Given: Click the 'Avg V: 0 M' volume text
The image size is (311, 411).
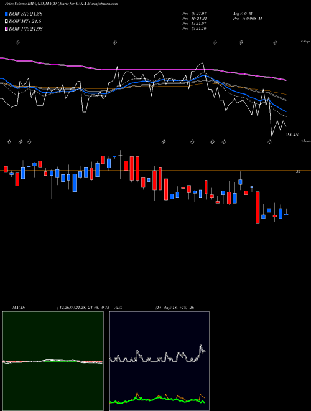Looking at the screenshot, I should coord(243,13).
